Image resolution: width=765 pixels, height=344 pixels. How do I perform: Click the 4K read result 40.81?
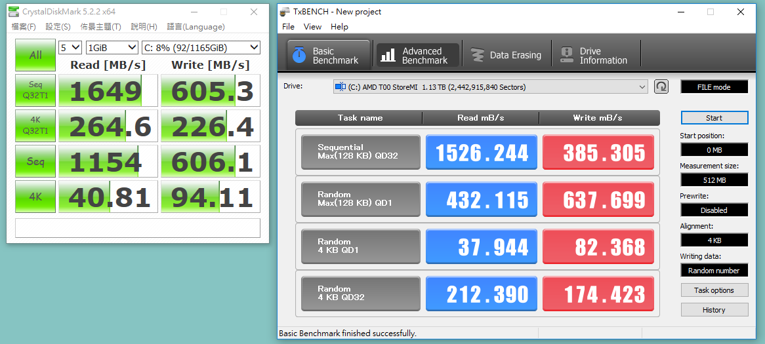pyautogui.click(x=108, y=197)
